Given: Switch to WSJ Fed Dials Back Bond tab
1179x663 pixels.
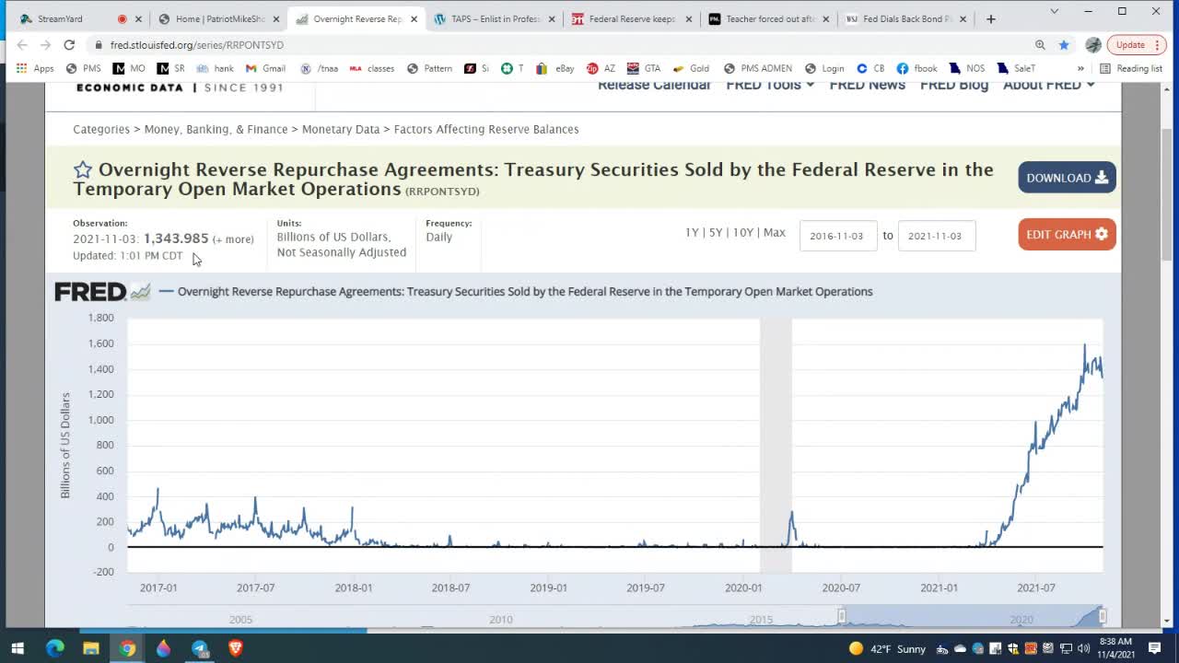Looking at the screenshot, I should click(906, 18).
